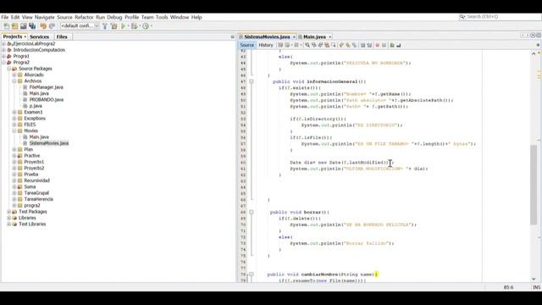Click the Debug Project icon
Image resolution: width=542 pixels, height=305 pixels.
click(134, 26)
